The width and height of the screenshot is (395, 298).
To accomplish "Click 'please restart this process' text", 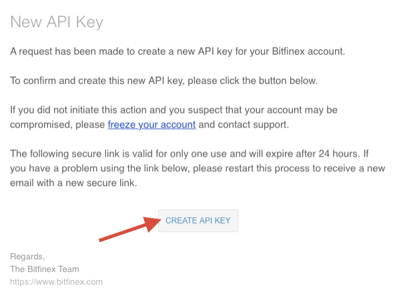I will (x=252, y=169).
